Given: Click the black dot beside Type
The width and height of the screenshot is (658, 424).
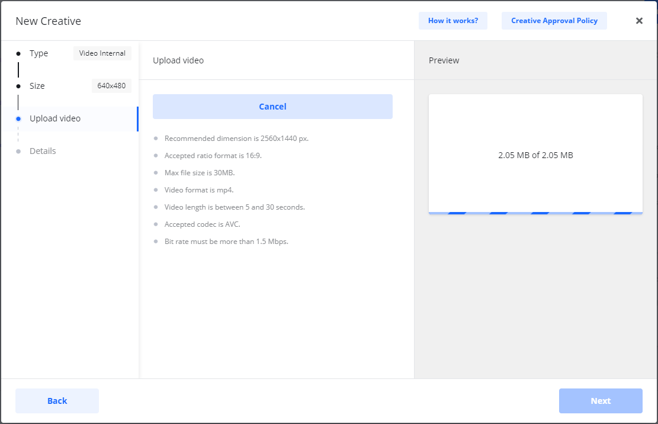Looking at the screenshot, I should point(18,53).
